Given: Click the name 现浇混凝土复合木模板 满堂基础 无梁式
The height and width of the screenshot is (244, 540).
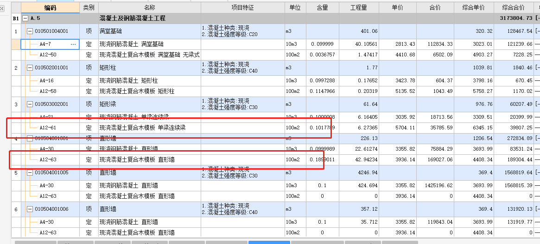Looking at the screenshot, I should [x=149, y=55].
